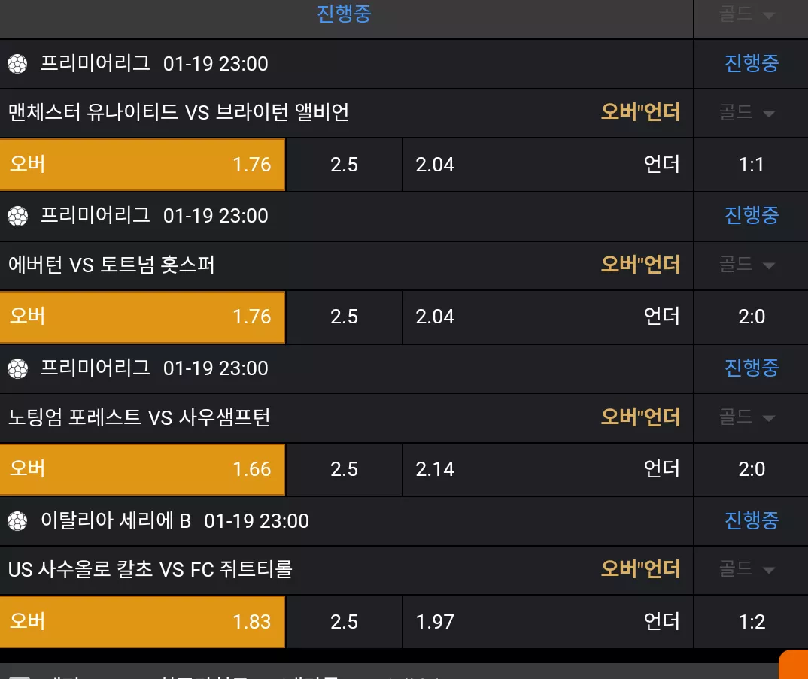Select 언더 1.97 for FC 쥐트티롤 match
The height and width of the screenshot is (679, 808).
[547, 621]
